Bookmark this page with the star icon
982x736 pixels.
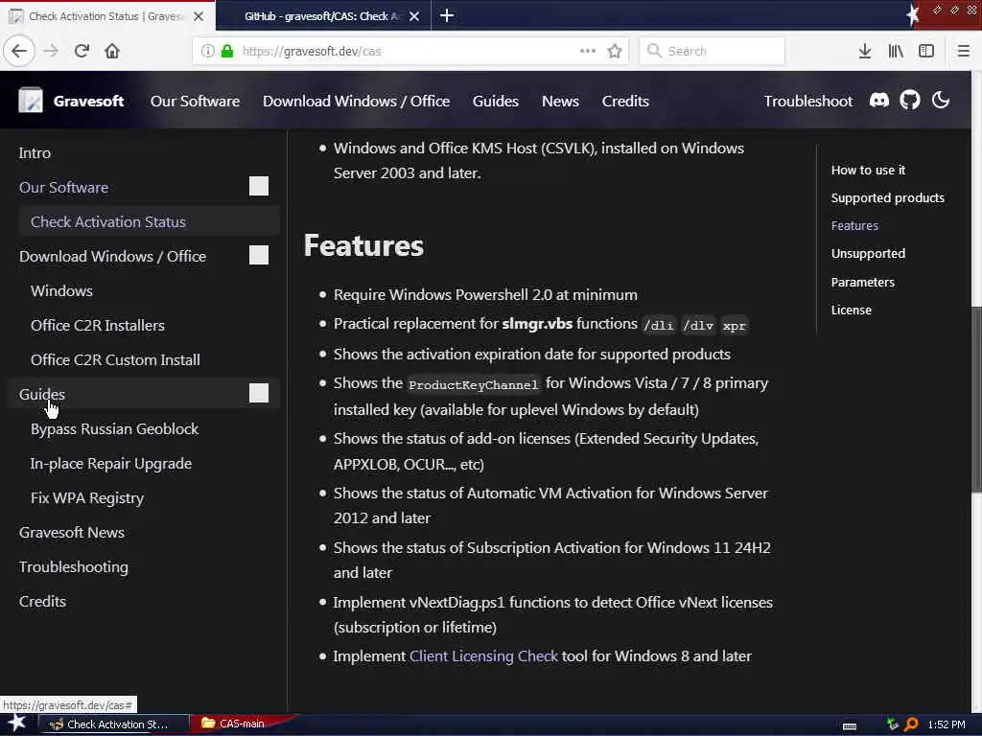[x=615, y=51]
